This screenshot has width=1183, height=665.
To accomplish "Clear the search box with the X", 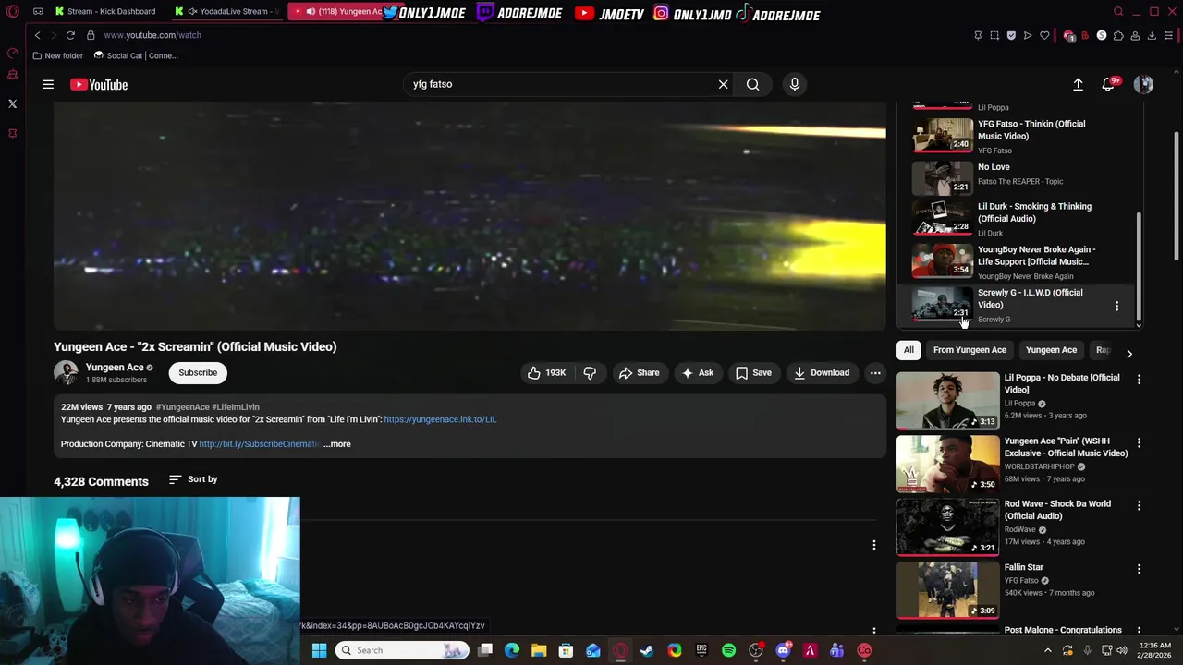I will click(723, 84).
